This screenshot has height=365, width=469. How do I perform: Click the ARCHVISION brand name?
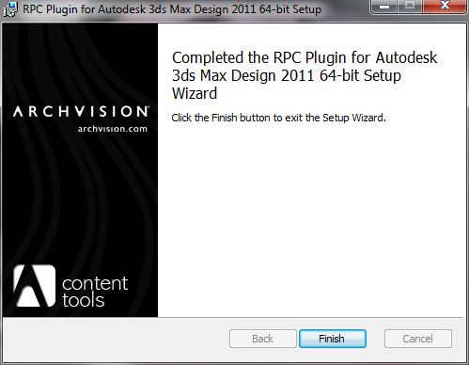pyautogui.click(x=81, y=112)
